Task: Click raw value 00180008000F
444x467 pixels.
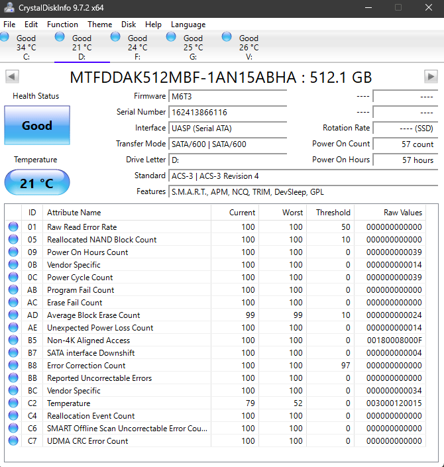Action: click(394, 340)
